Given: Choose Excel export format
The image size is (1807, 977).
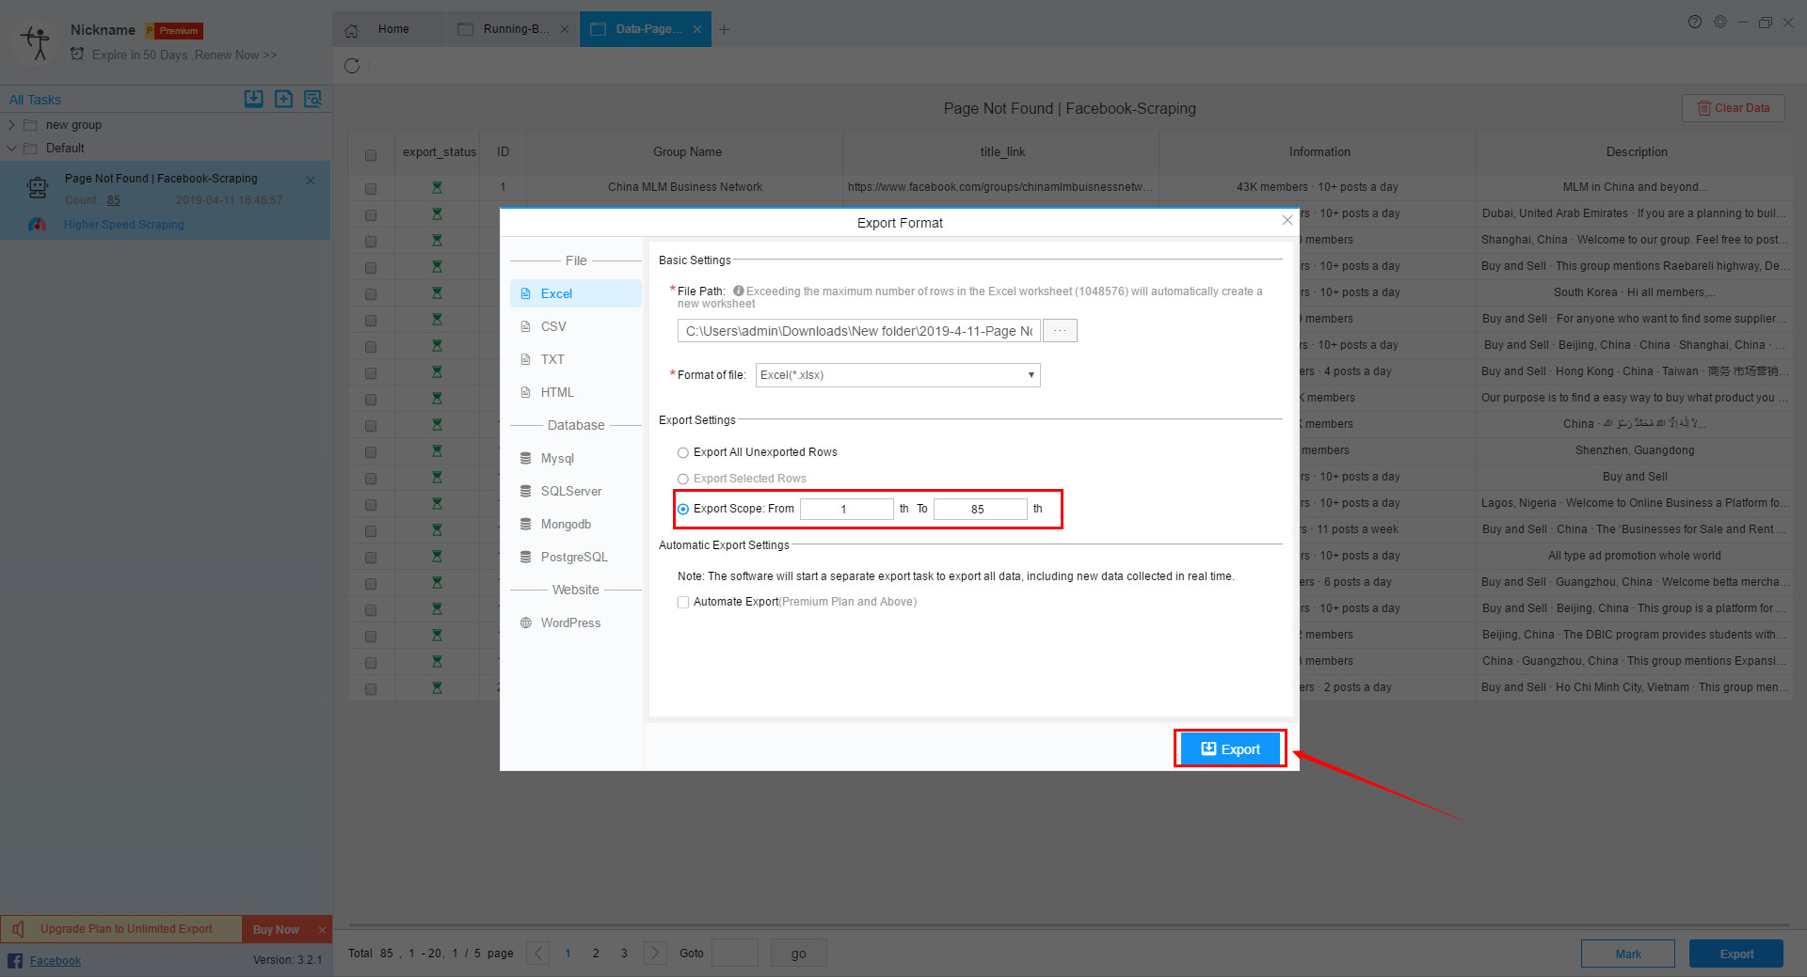Looking at the screenshot, I should (576, 293).
